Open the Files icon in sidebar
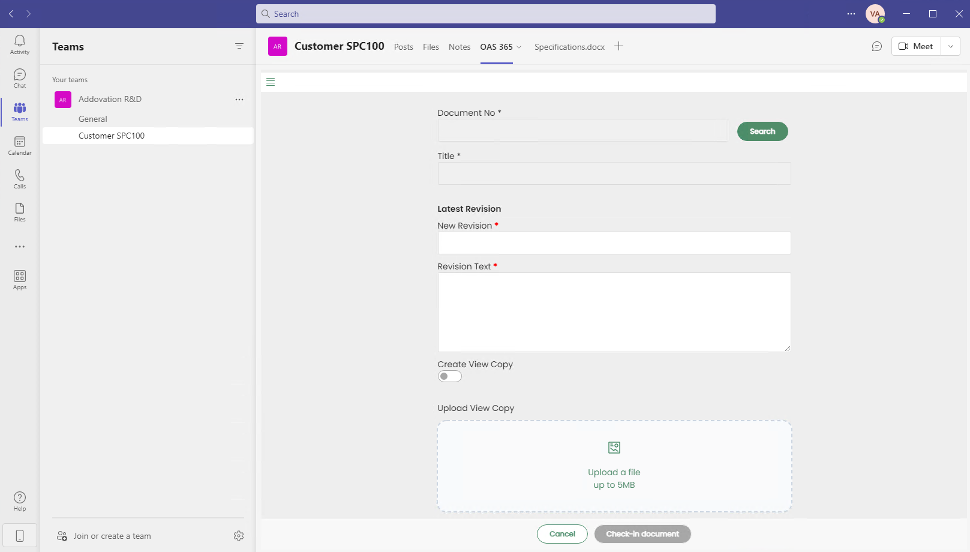This screenshot has width=970, height=552. 20,212
